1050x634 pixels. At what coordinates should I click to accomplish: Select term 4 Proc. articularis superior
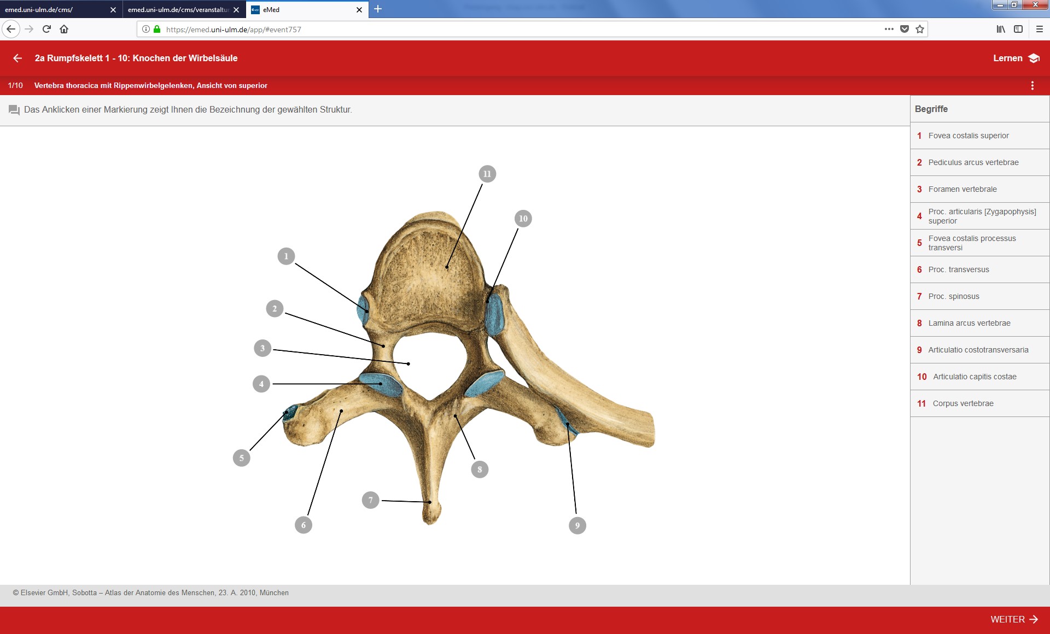pyautogui.click(x=979, y=216)
